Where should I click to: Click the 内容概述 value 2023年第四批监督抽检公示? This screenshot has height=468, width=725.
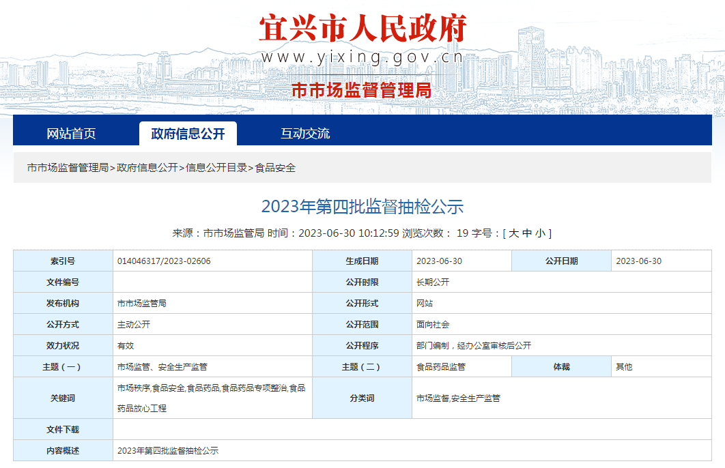168,450
